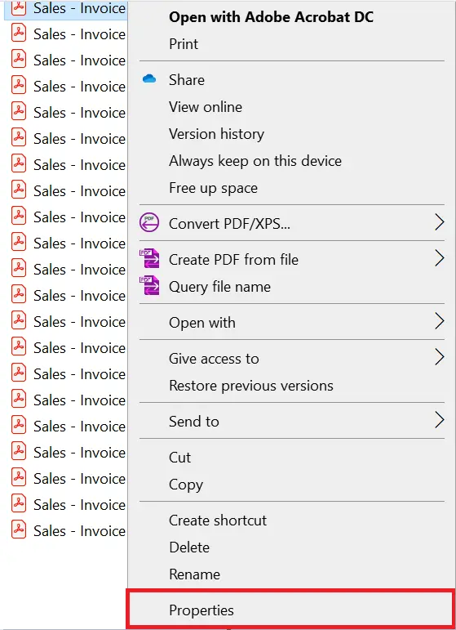This screenshot has width=456, height=630.
Task: Expand the Send to submenu chevron
Action: [440, 421]
